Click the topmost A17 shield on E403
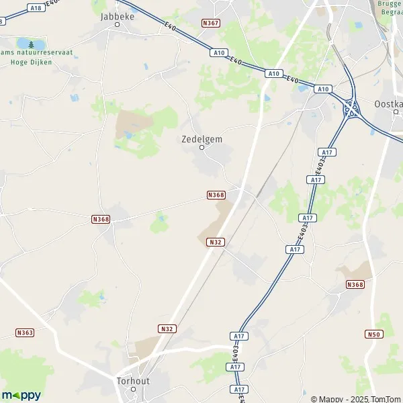 [x=327, y=152]
